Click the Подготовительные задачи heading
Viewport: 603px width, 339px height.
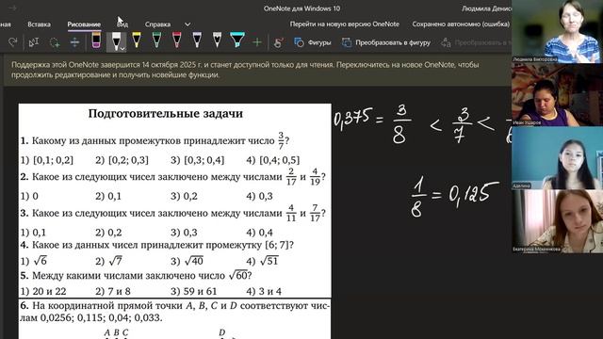tap(166, 113)
